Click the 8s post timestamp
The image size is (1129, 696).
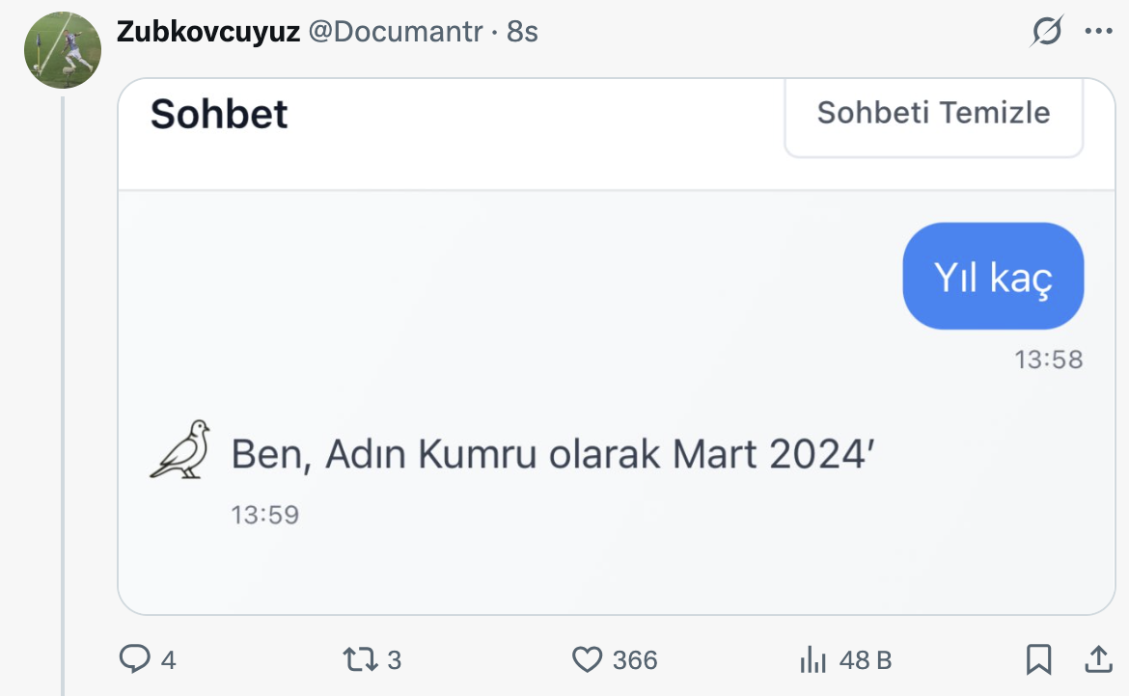tap(522, 32)
